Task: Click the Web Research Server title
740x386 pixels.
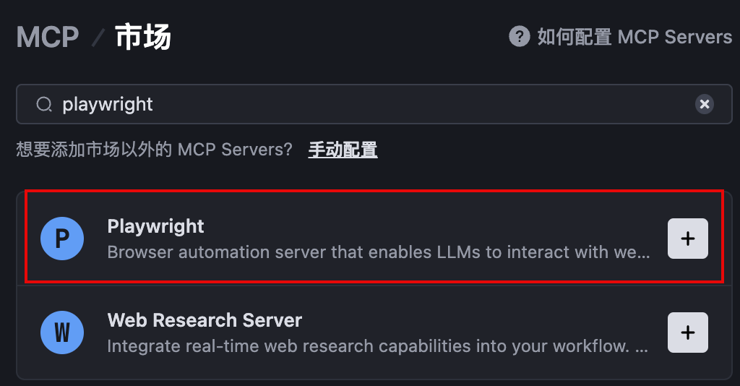Action: click(205, 320)
